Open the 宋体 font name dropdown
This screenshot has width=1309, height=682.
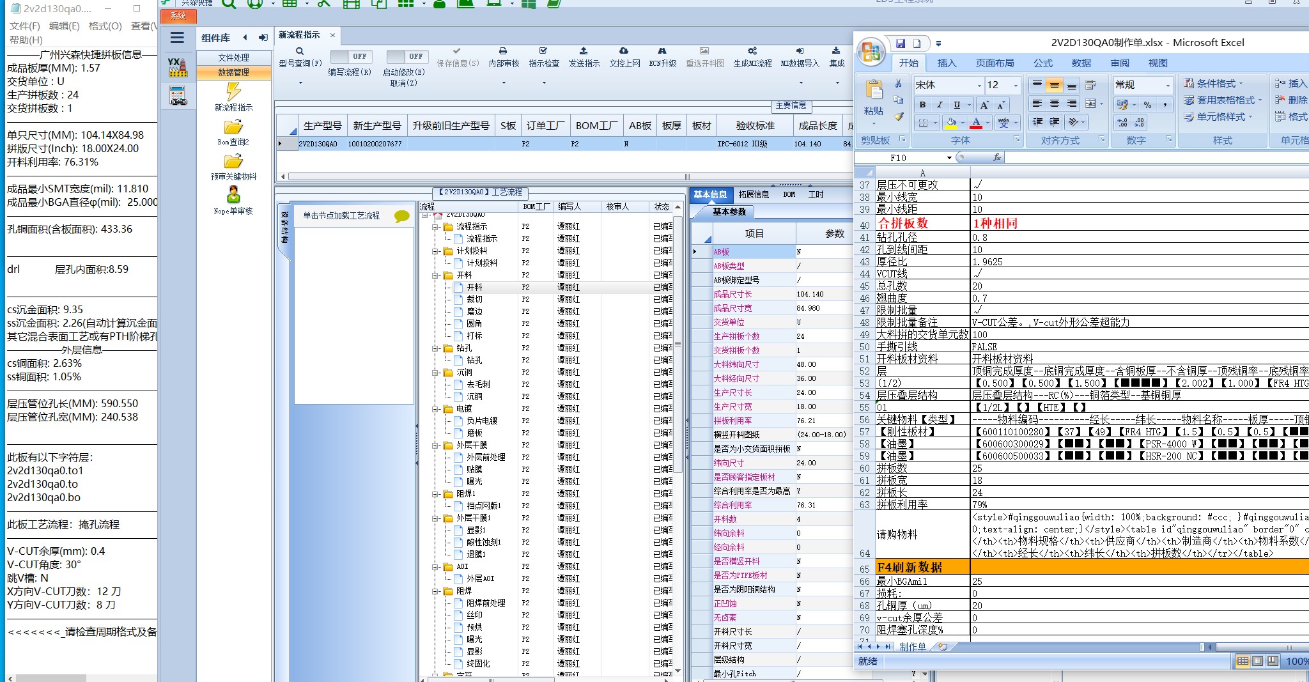coord(979,85)
